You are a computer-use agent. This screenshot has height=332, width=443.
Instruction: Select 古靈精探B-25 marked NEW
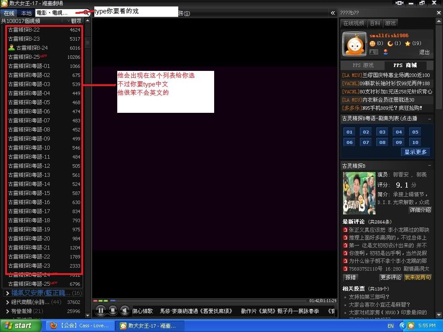click(44, 57)
